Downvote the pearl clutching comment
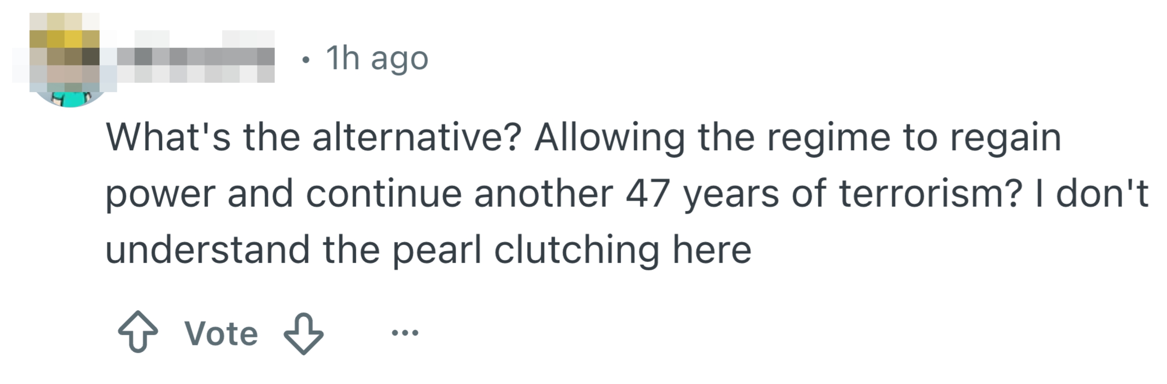 303,333
